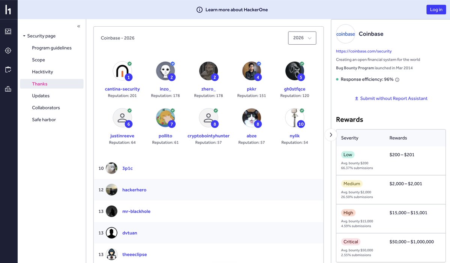Click the Critical severity badge
Viewport: 450px width, 263px height.
(351, 242)
